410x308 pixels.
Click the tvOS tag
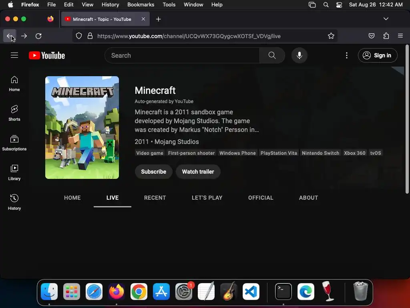376,153
